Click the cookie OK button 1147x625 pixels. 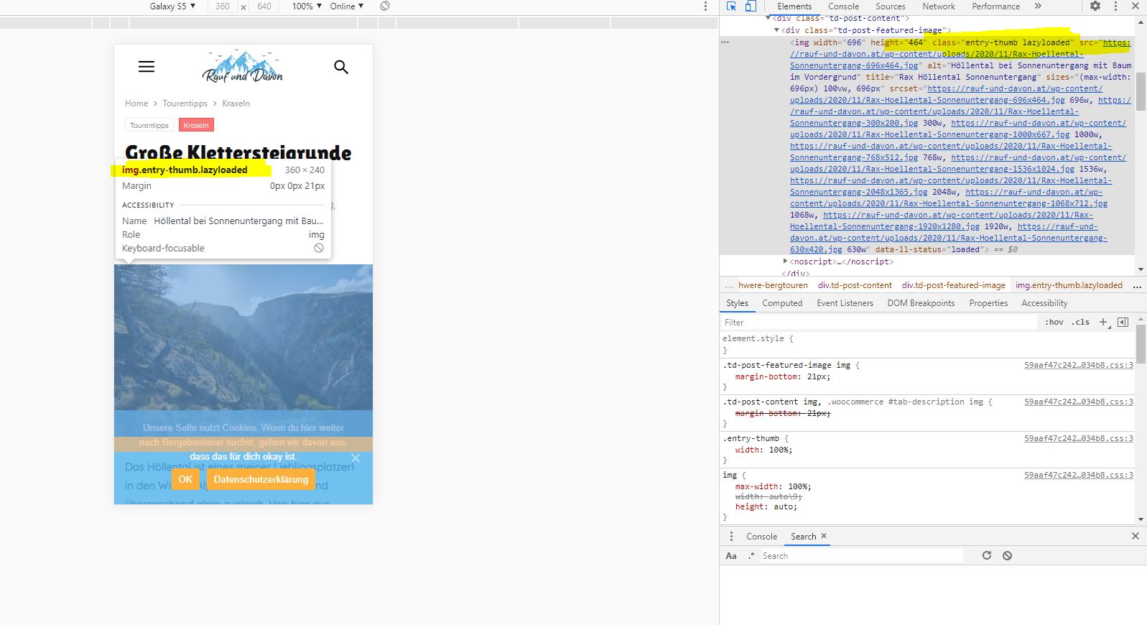[185, 479]
